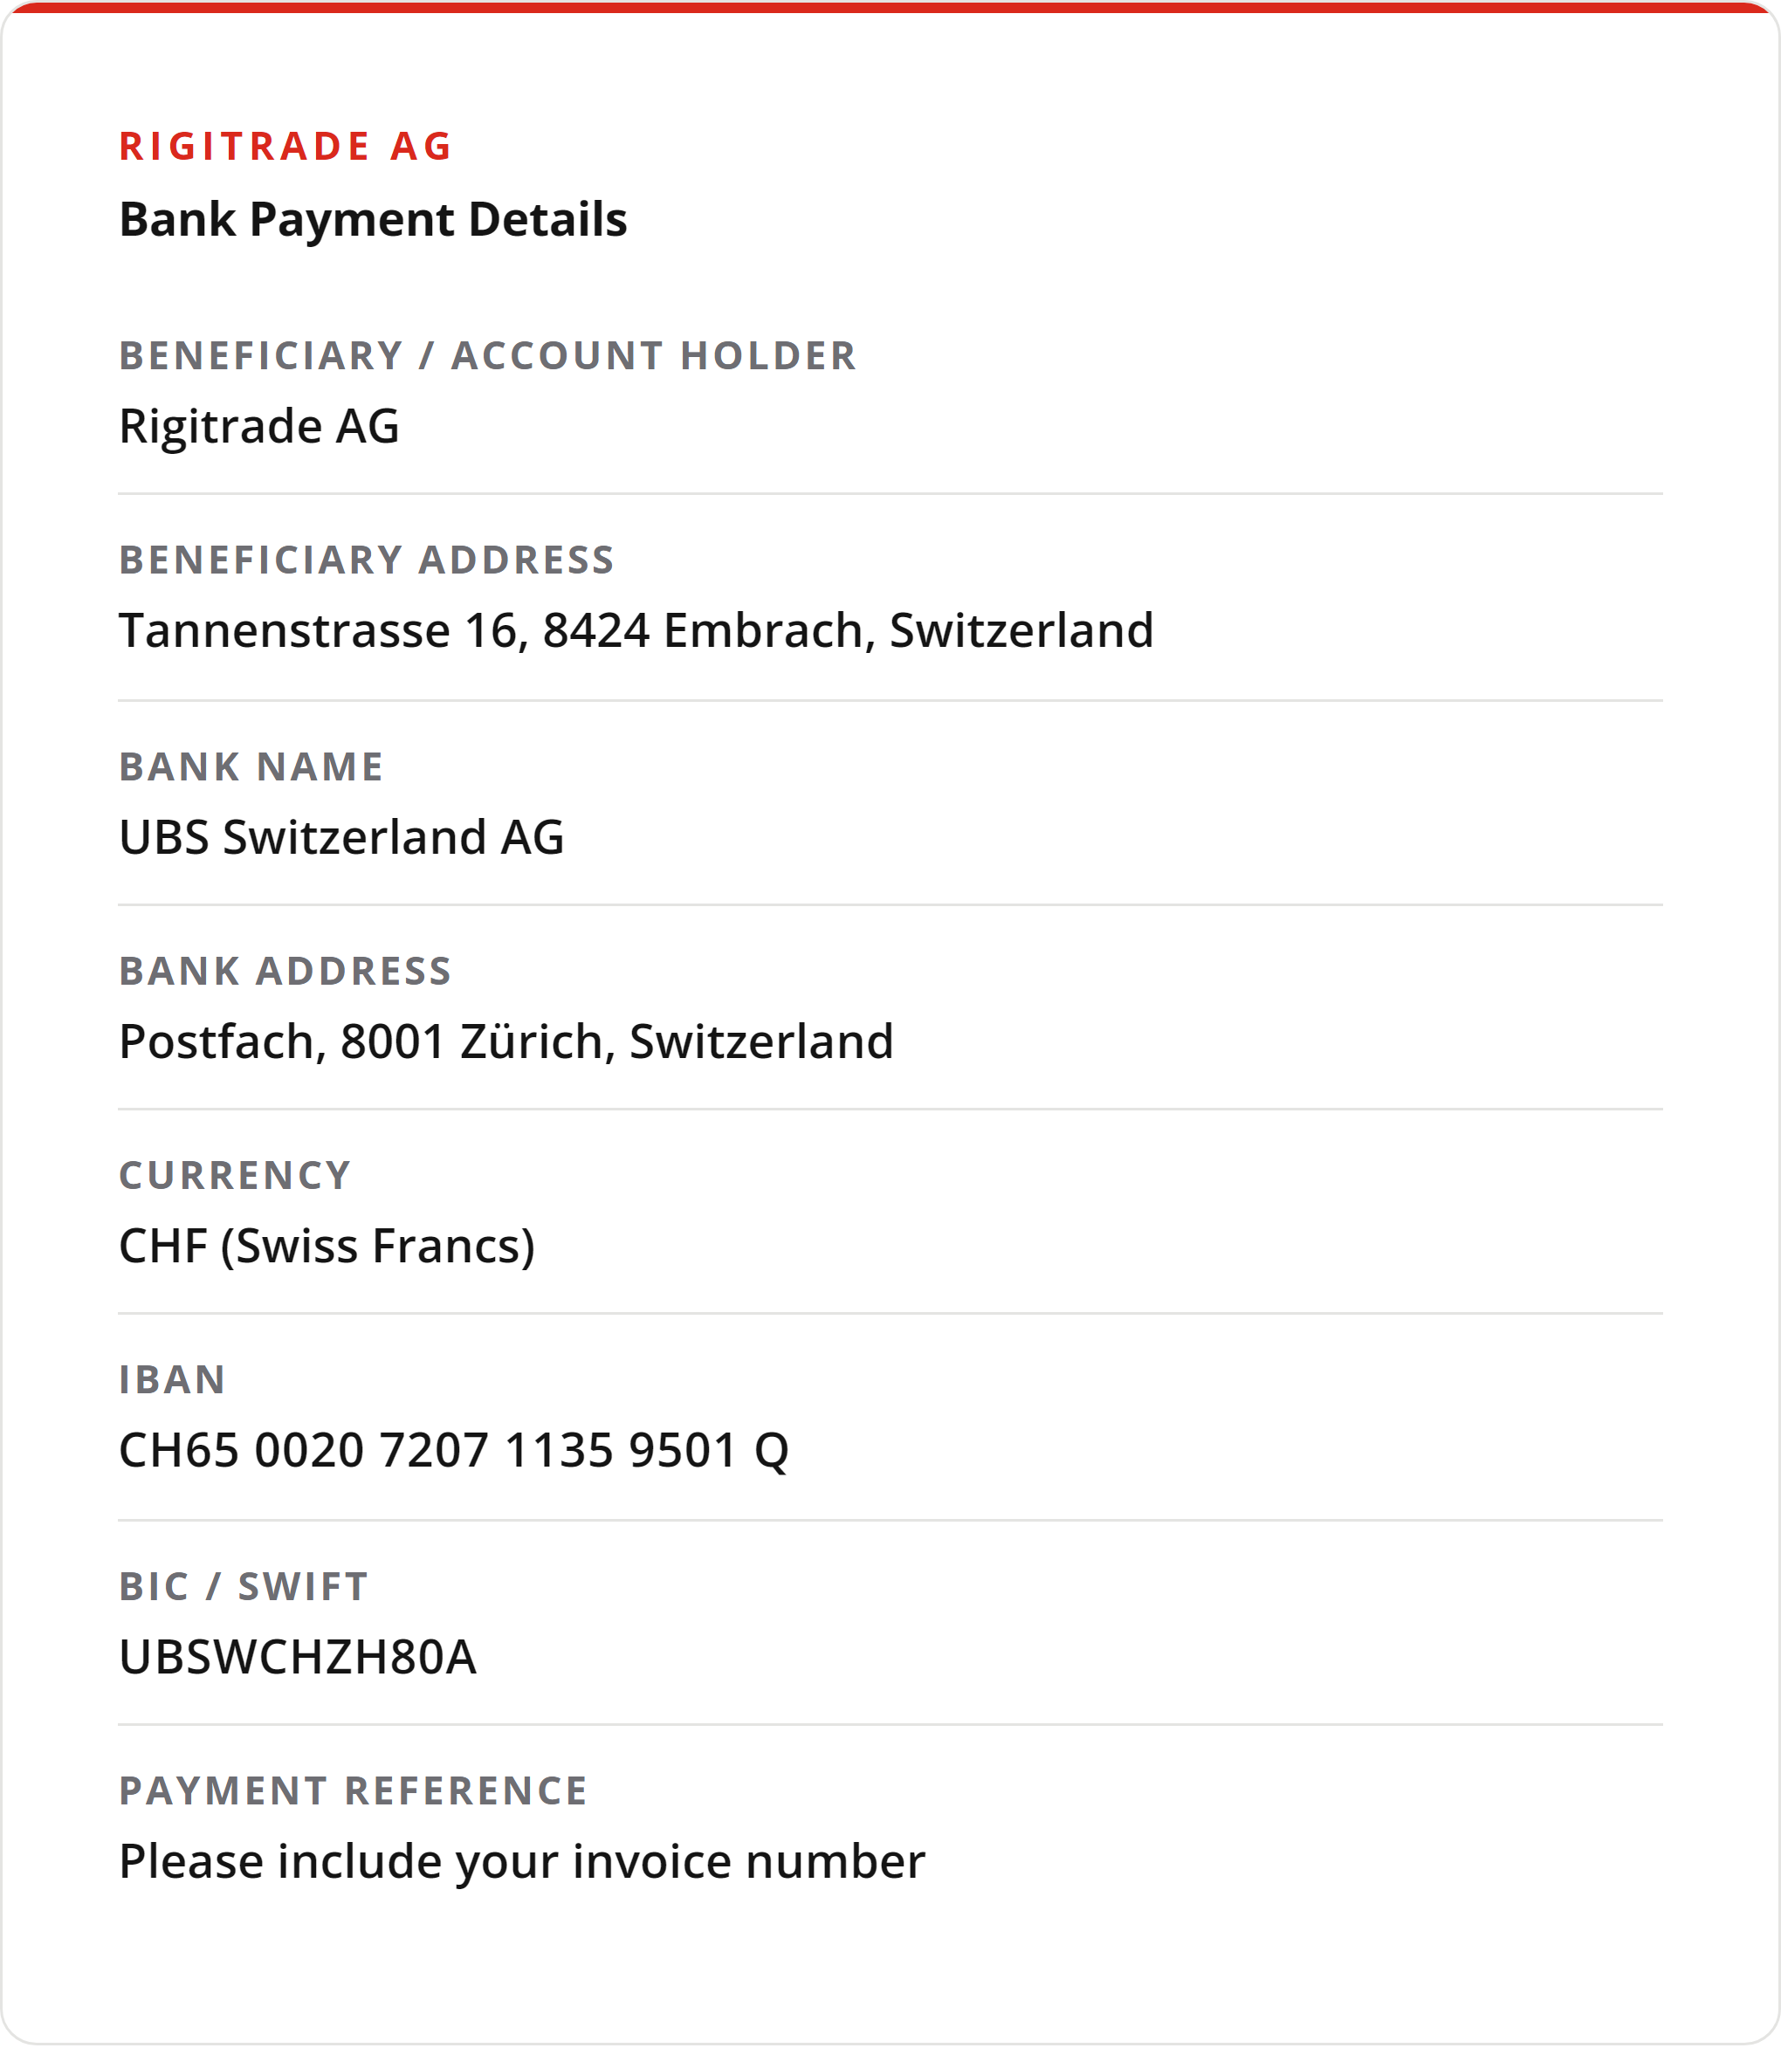Click the Postfach 8001 Zürich address

(505, 1041)
